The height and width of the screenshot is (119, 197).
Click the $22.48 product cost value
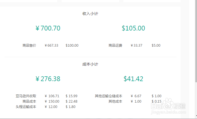(71, 101)
